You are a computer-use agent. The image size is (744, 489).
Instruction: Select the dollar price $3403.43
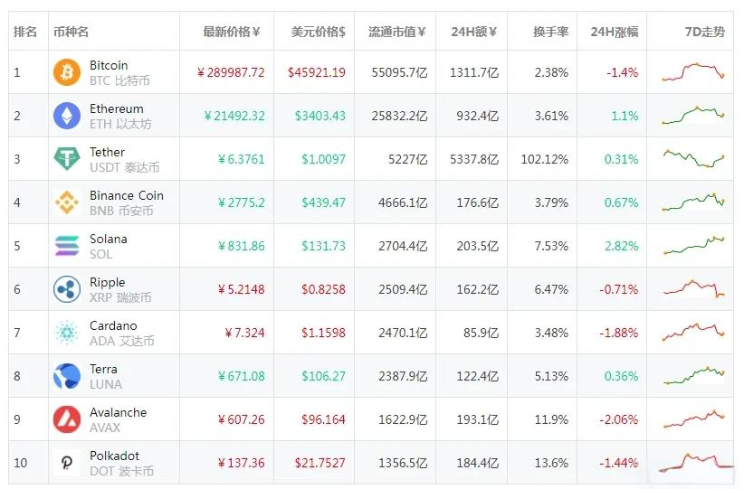pyautogui.click(x=320, y=116)
